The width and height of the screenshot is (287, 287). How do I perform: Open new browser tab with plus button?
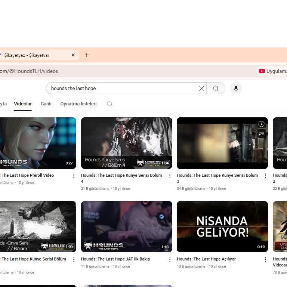87,55
